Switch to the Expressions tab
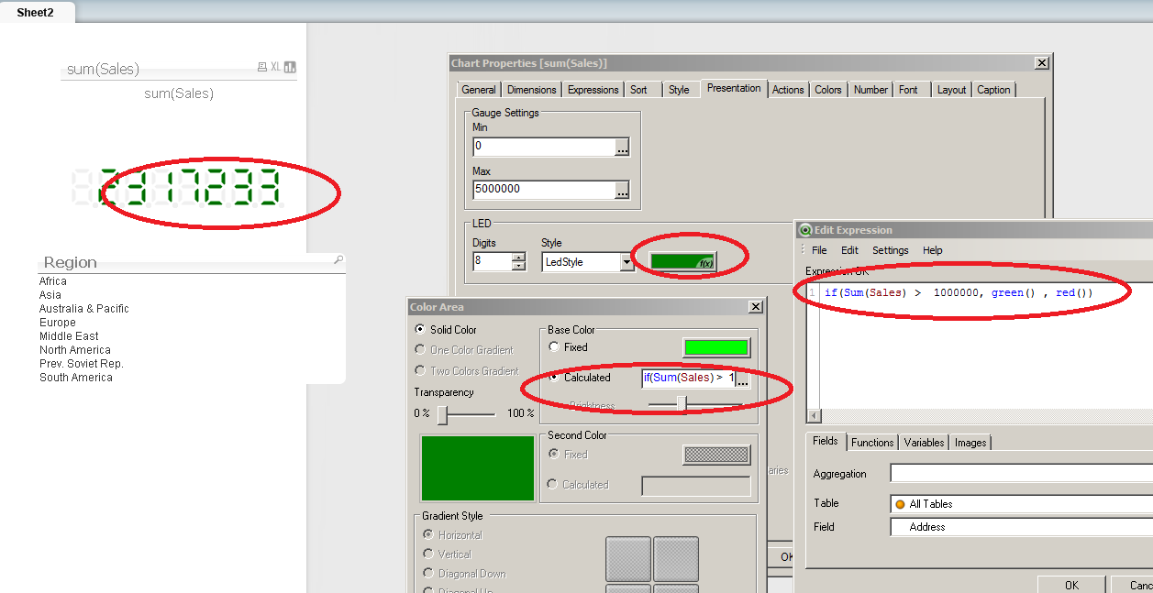 593,90
